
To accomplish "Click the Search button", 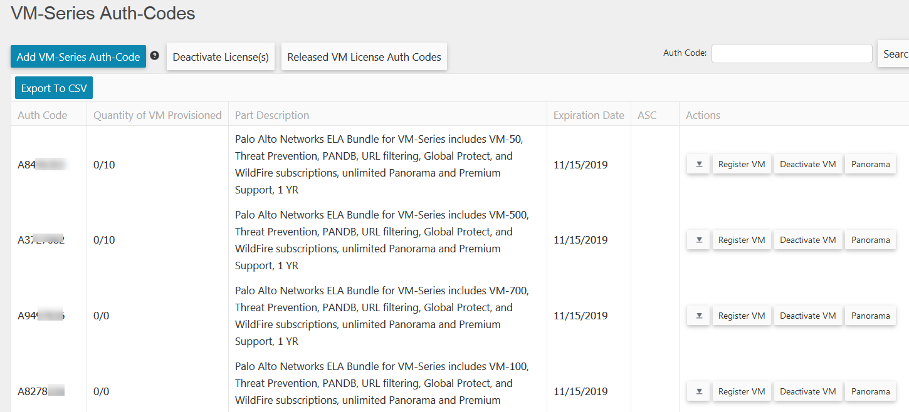I will tap(894, 54).
